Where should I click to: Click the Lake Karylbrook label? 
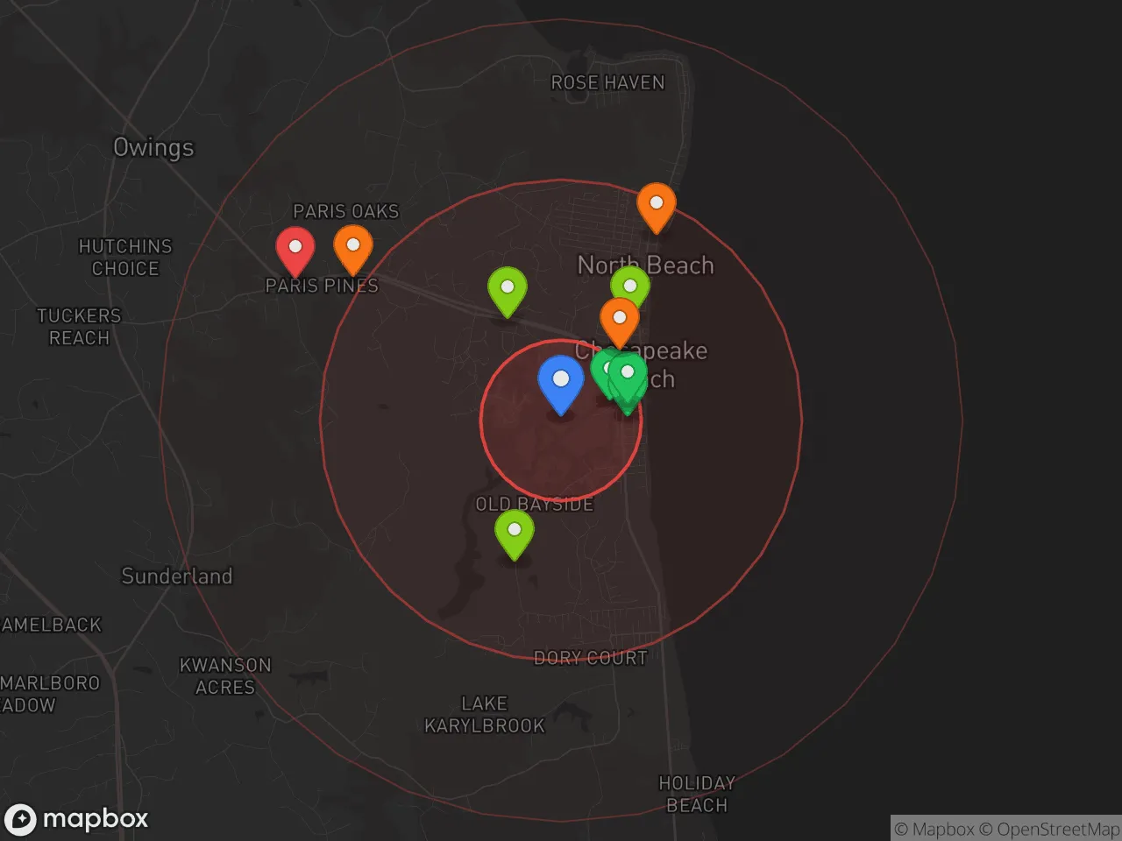click(x=485, y=714)
